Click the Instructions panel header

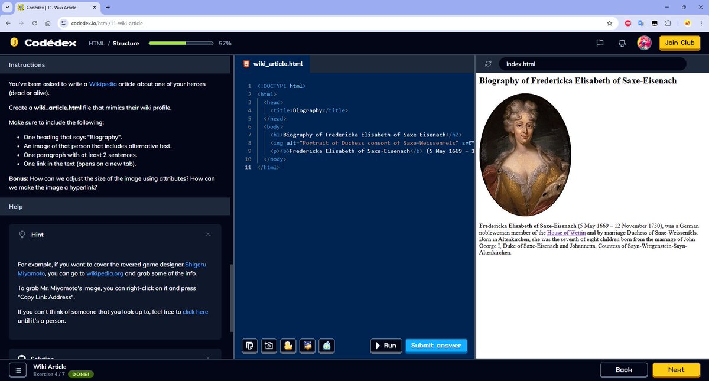(x=115, y=64)
